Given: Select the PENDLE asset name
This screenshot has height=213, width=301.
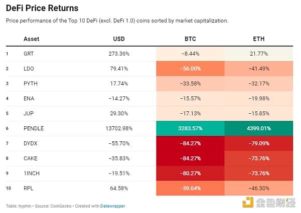Looking at the screenshot, I should click(x=34, y=128).
